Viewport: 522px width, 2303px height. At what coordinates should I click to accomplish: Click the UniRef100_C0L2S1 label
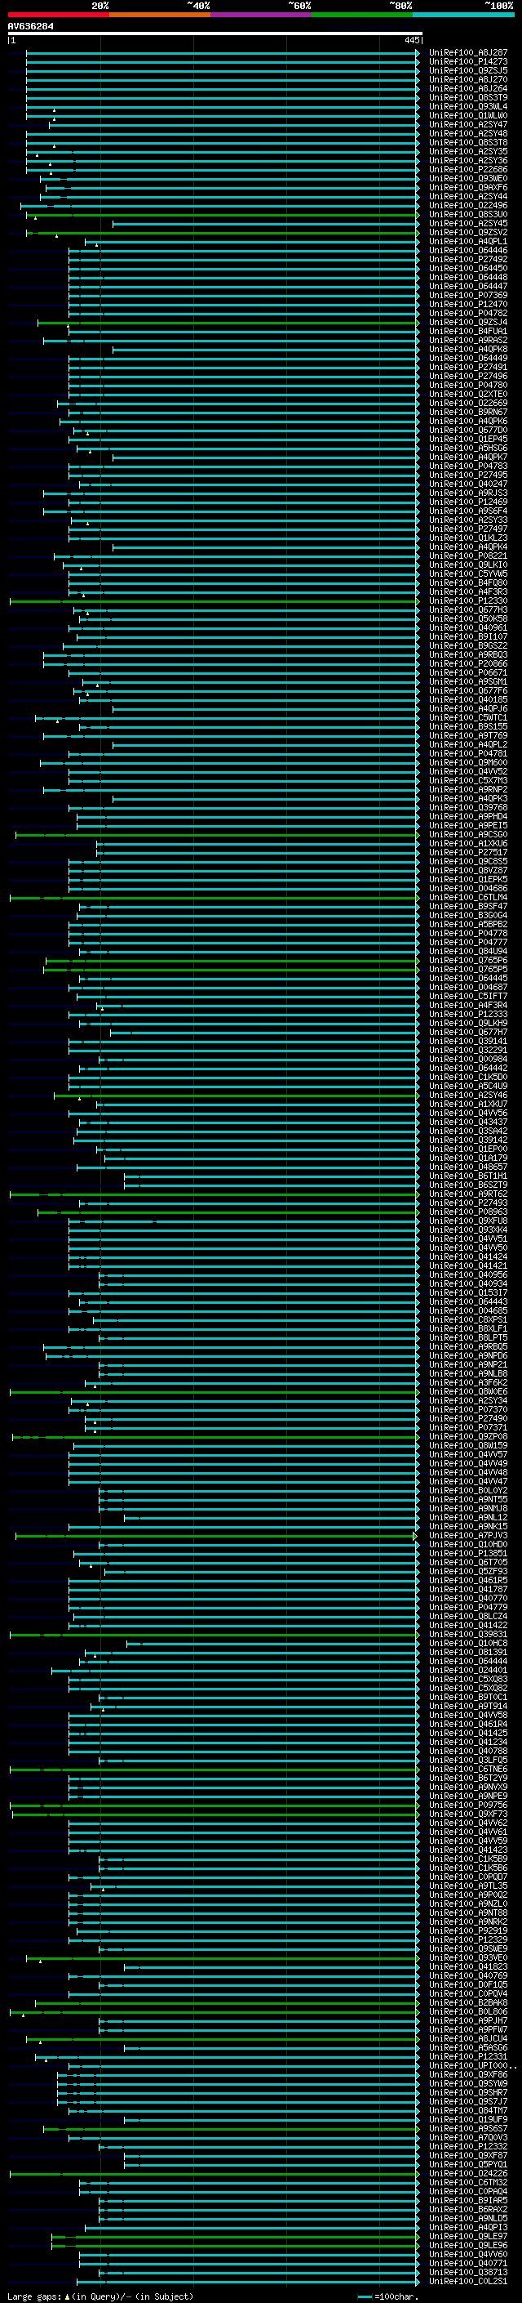468,2282
